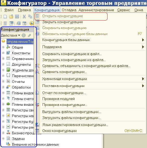Click the Обработки tree icon
Viewport: 147px width, 148px height.
8,87
